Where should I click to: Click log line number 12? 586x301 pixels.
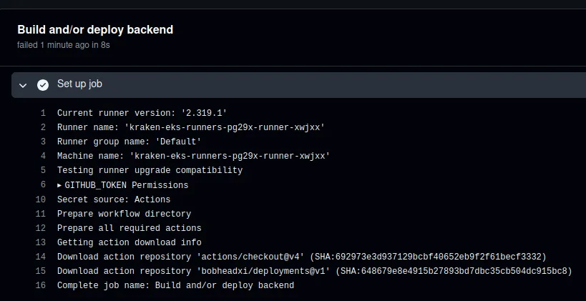(x=41, y=228)
